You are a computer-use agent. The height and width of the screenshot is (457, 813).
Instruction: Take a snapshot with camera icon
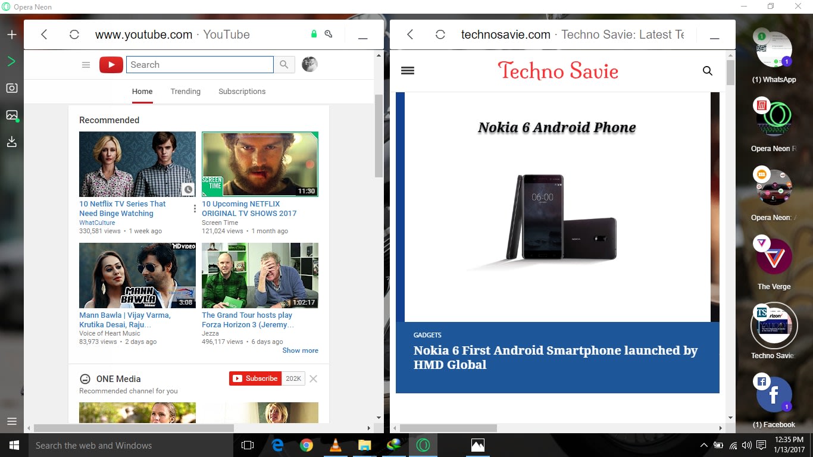pos(12,88)
